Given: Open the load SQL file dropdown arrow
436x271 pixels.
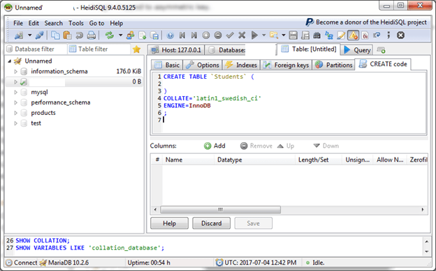Looking at the screenshot, I should pyautogui.click(x=284, y=36).
